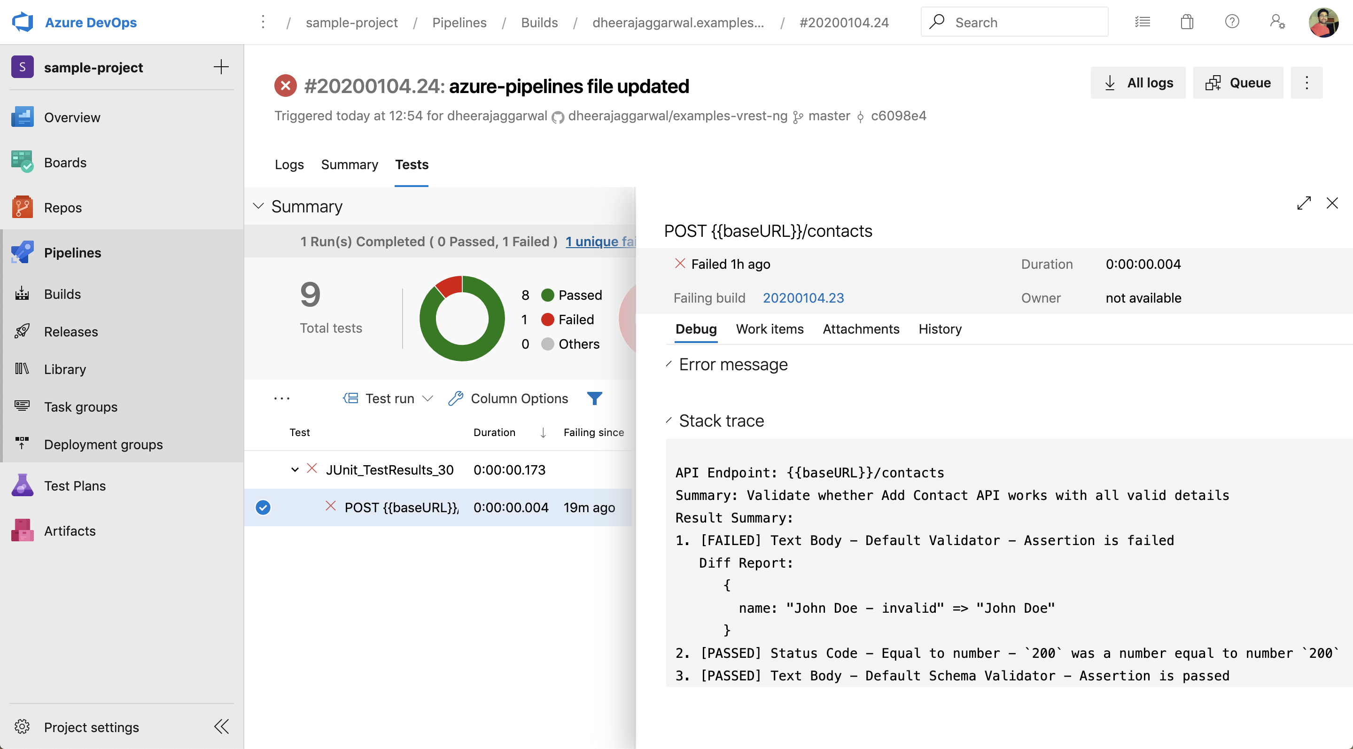Open sample-project breadcrumb link
The width and height of the screenshot is (1353, 749).
(351, 22)
